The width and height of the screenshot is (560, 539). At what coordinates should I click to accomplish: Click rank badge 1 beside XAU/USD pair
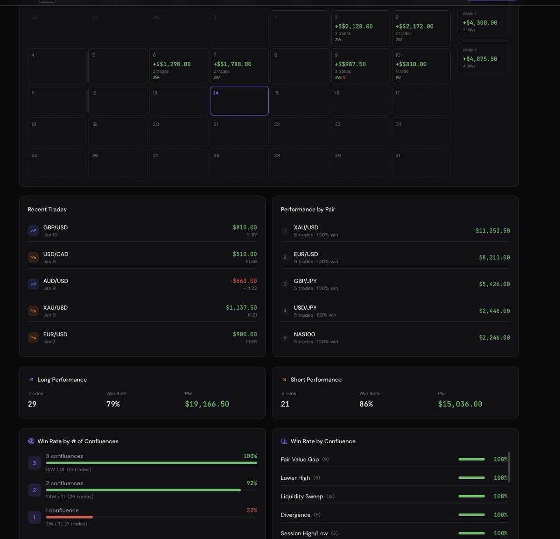[x=285, y=231]
